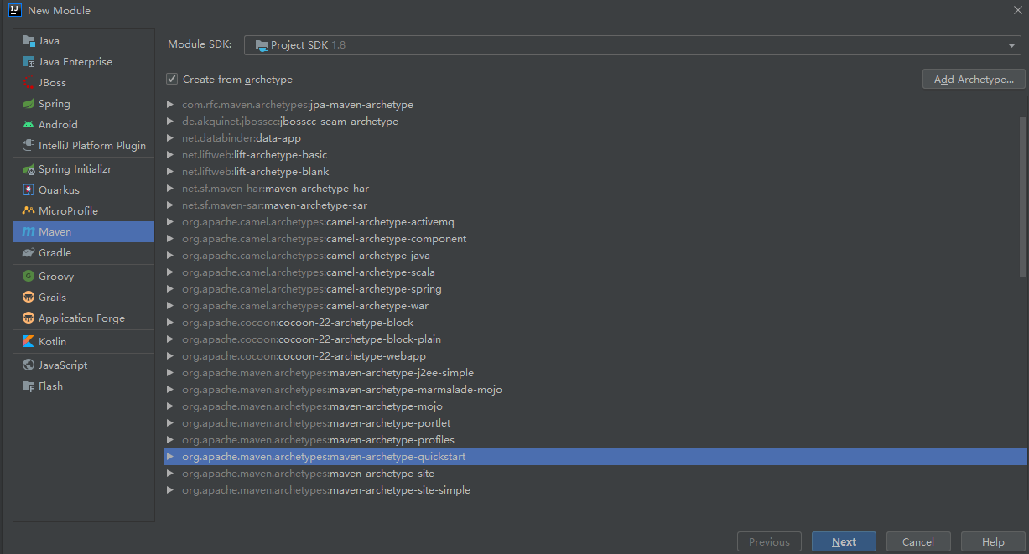This screenshot has width=1029, height=554.
Task: Select the MicroProfile generator
Action: click(67, 210)
